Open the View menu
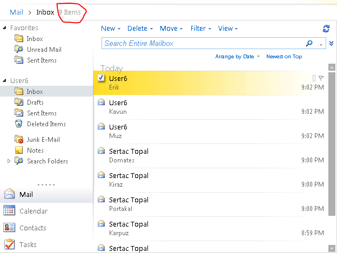Screen dimensions: 337x253 click(227, 29)
